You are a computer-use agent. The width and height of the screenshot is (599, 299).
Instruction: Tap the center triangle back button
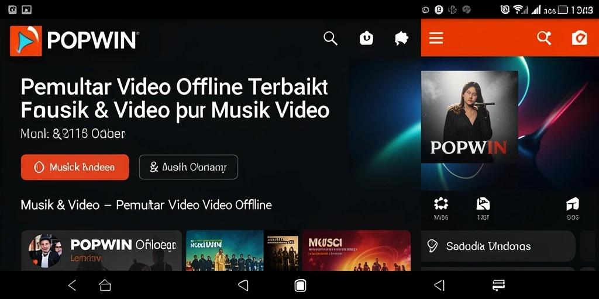243,285
